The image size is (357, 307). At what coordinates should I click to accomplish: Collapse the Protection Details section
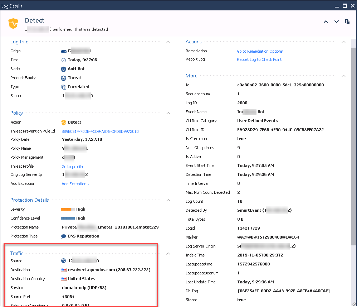point(168,200)
